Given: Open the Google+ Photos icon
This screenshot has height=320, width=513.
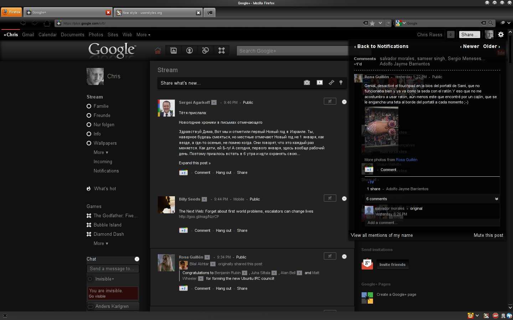Looking at the screenshot, I should (173, 50).
